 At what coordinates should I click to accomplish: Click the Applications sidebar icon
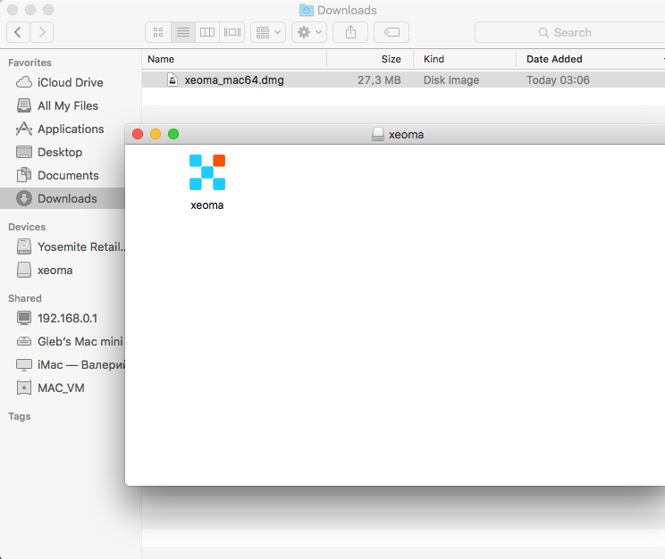pos(24,129)
